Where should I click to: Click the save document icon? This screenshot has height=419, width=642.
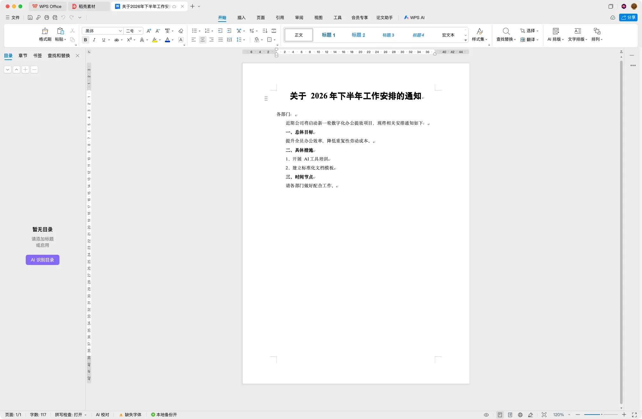click(30, 17)
